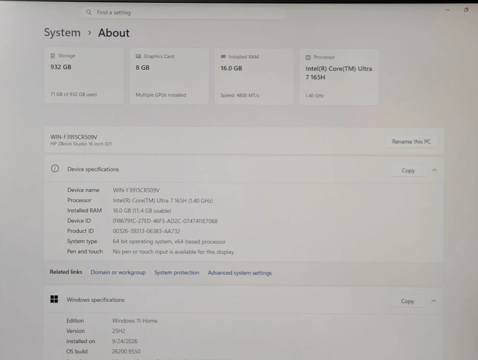Click the 64-bit operating system value
The height and width of the screenshot is (360, 478).
pyautogui.click(x=169, y=242)
